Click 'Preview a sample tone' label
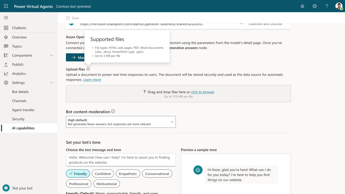Image resolution: width=345 pixels, height=194 pixels. (199, 150)
